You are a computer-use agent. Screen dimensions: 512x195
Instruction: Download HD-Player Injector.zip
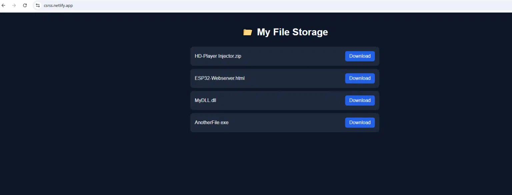tap(360, 56)
